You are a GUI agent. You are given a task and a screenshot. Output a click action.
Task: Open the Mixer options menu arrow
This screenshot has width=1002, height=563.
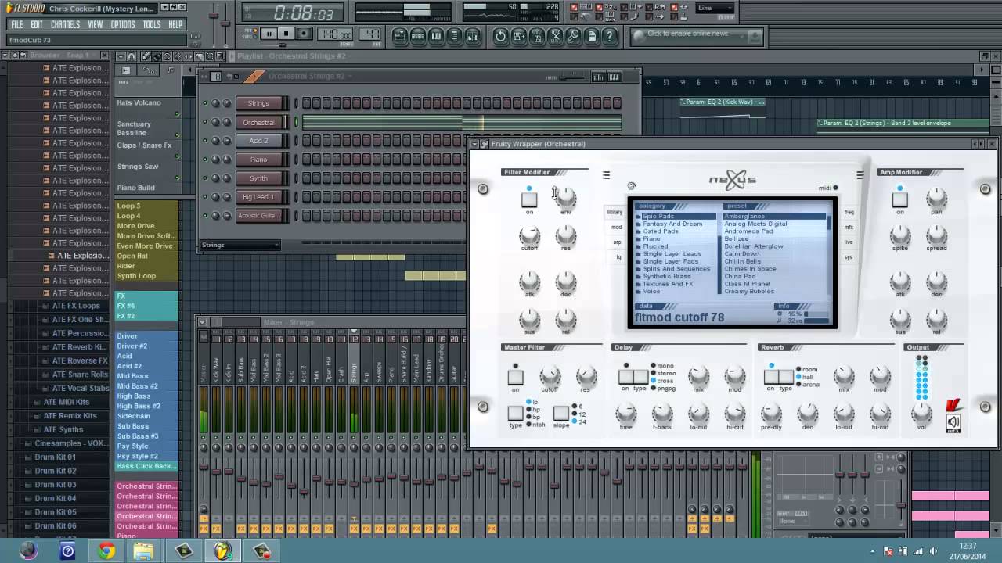[x=202, y=322]
